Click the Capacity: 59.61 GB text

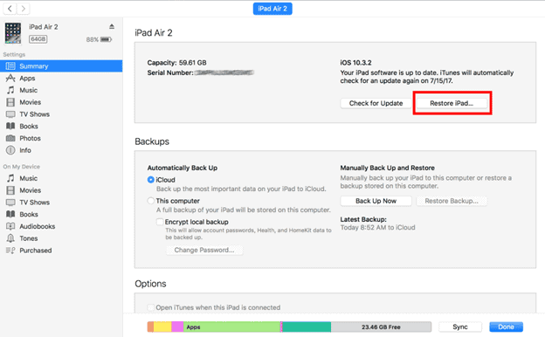[176, 63]
